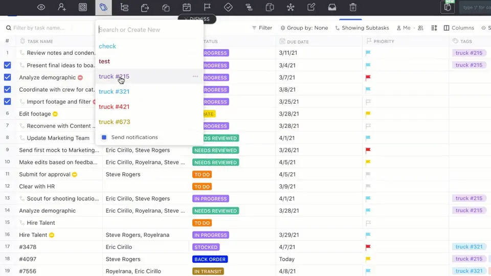The width and height of the screenshot is (491, 276).
Task: Click the merge tasks double-page icon
Action: coord(270,7)
